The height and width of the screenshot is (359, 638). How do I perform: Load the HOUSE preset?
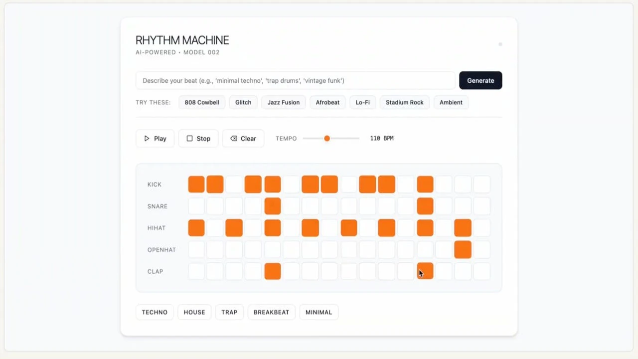pyautogui.click(x=194, y=312)
